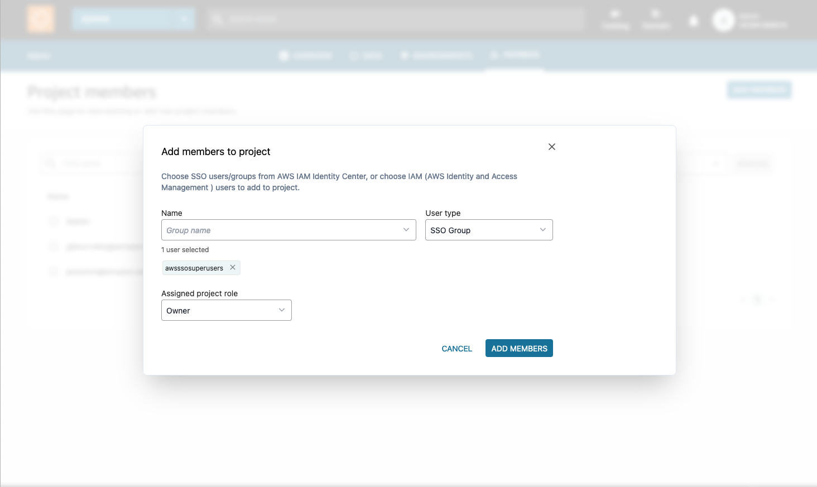Expand the Name field chevron arrow
Screen dimensions: 817x487
[x=406, y=230]
